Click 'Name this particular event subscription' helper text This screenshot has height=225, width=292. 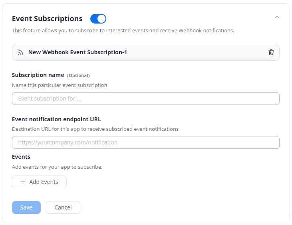point(60,85)
